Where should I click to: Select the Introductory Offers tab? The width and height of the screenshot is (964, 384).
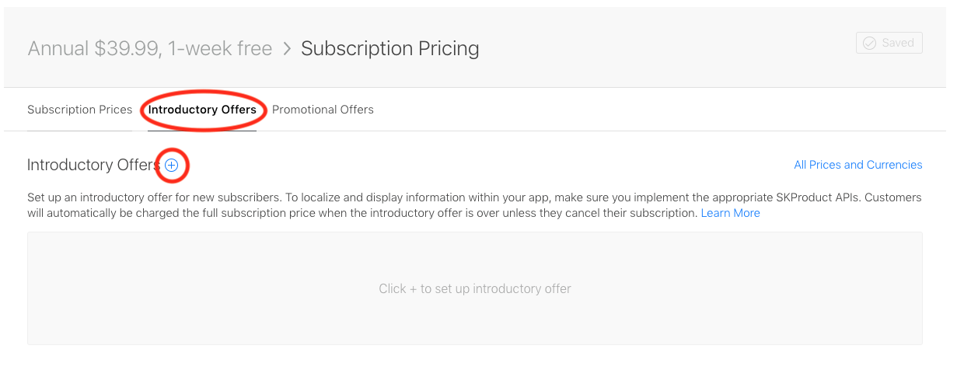pos(202,110)
